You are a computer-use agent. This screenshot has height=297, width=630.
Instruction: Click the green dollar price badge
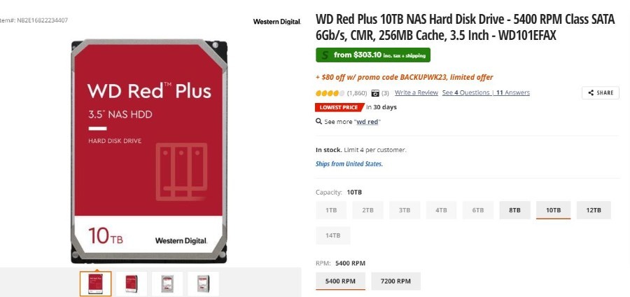tap(373, 55)
